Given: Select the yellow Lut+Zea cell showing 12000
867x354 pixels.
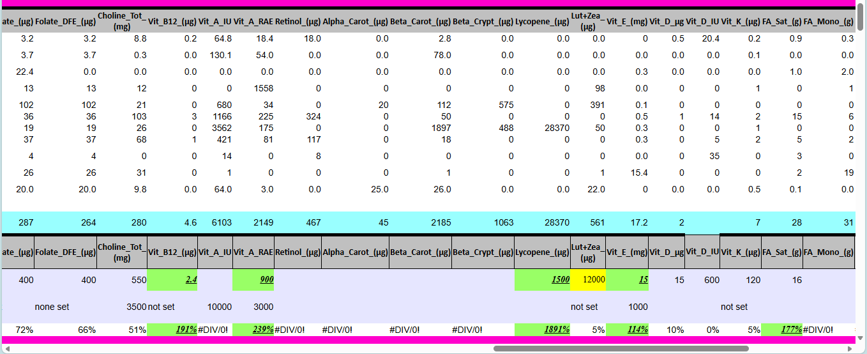Looking at the screenshot, I should click(588, 280).
